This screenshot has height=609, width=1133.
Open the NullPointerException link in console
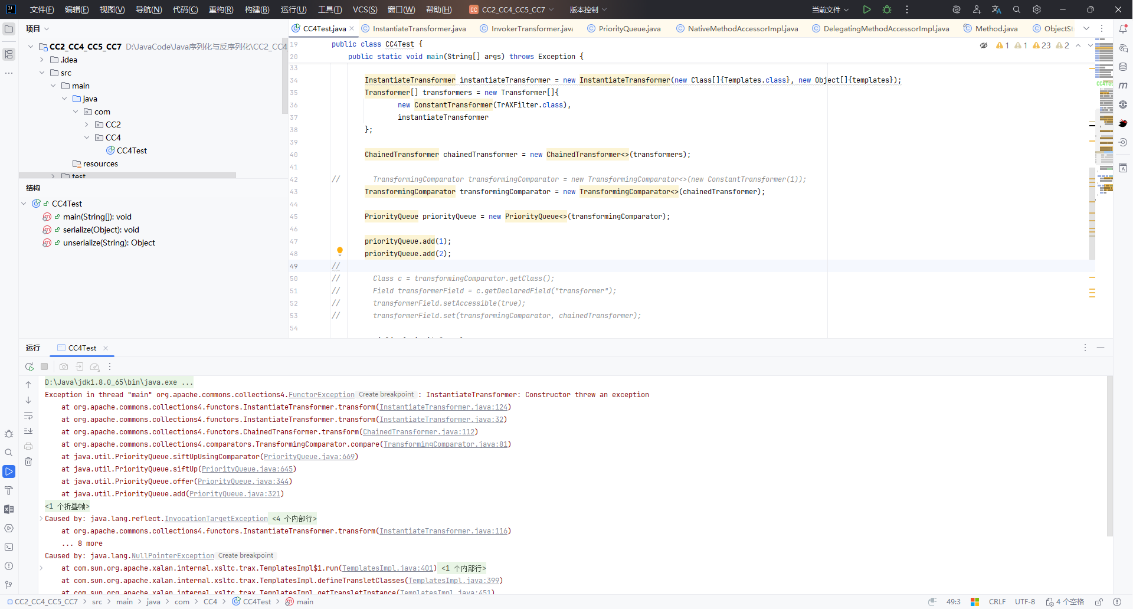[x=172, y=556]
